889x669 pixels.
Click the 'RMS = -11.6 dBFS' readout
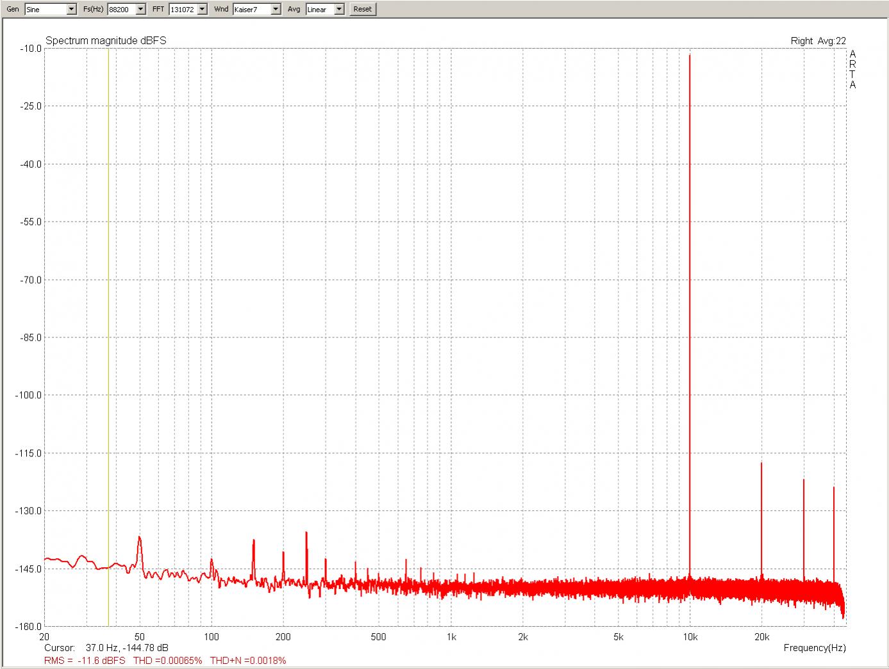click(85, 660)
